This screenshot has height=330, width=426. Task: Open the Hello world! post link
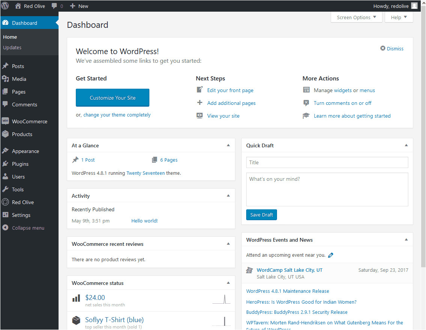click(145, 221)
